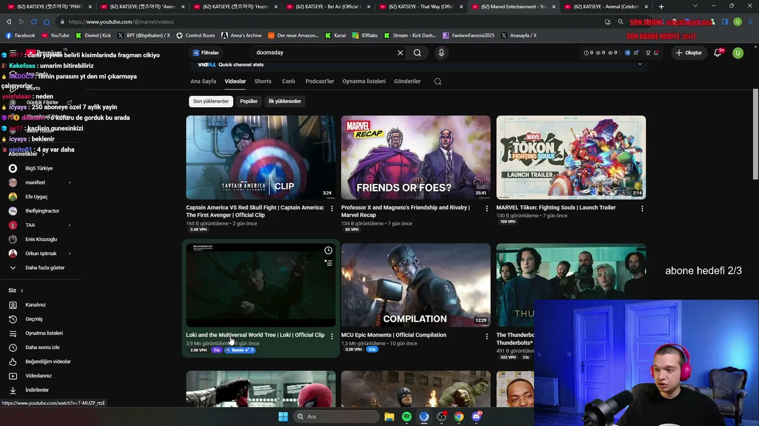759x426 pixels.
Task: Open the Marvel Tōkon Launch Trailer thumbnail
Action: pos(571,157)
